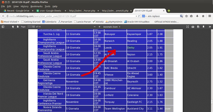Viewport: 213px width, 112px height.
Task: Close the cron - Google Sheets tab
Action: tap(65, 11)
